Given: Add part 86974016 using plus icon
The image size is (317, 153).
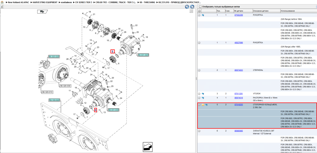Looking at the screenshot, I should pyautogui.click(x=199, y=98).
